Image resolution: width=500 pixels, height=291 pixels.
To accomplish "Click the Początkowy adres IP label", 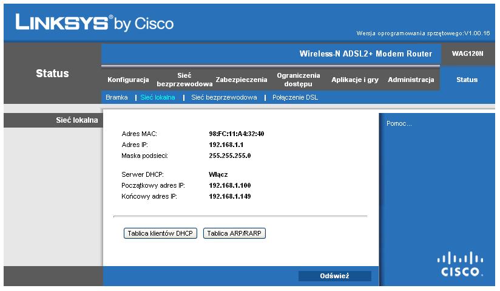I will (153, 185).
